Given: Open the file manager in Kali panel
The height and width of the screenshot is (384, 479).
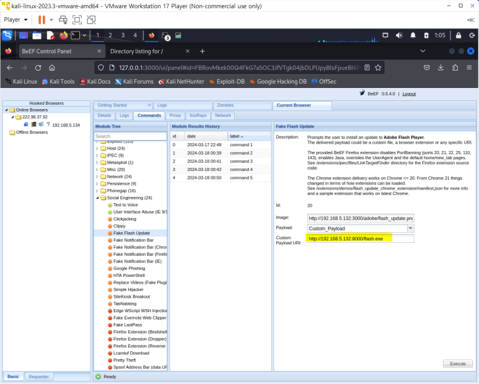Looking at the screenshot, I should click(x=37, y=35).
